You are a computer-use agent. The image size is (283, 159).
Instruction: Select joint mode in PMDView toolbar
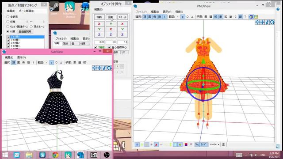(x=164, y=17)
